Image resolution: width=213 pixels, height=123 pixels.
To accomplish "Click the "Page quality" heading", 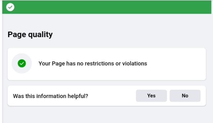I will 30,34.
